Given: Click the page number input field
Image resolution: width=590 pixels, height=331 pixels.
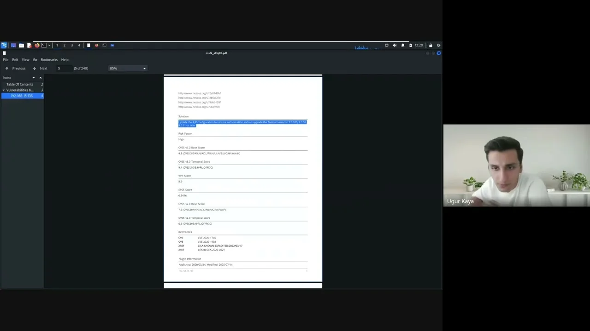Looking at the screenshot, I should click(x=64, y=68).
